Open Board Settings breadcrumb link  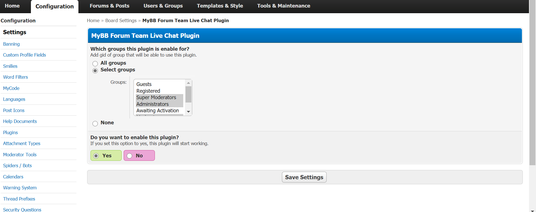pos(121,20)
